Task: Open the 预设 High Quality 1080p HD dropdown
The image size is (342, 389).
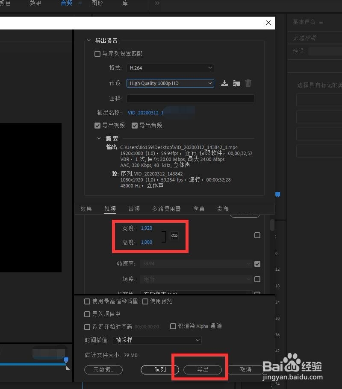Action: pyautogui.click(x=171, y=83)
